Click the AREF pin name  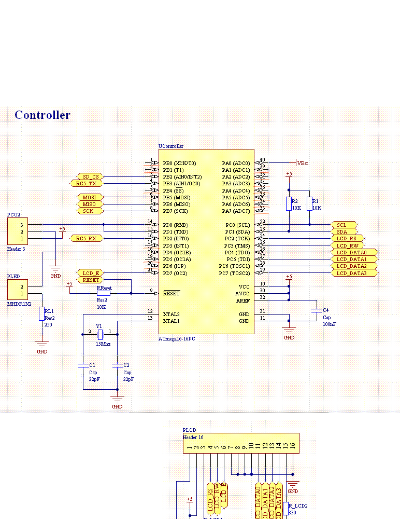coord(243,301)
